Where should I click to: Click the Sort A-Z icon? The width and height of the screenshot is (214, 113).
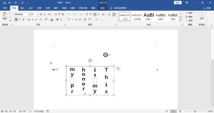point(109,14)
